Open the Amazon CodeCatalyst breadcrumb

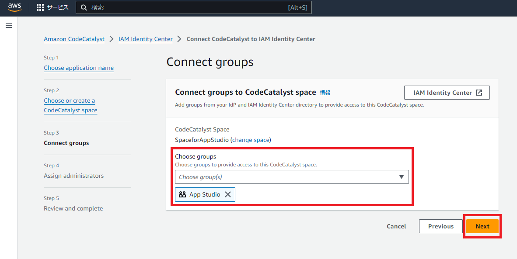[x=74, y=39]
